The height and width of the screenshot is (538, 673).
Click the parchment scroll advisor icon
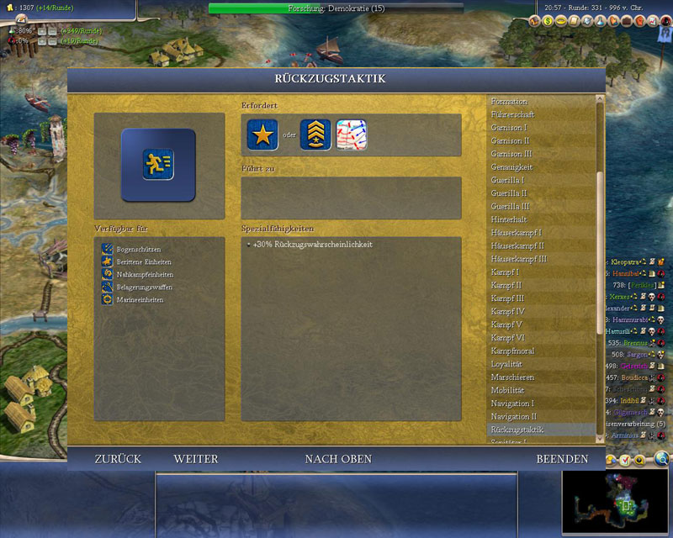click(x=574, y=20)
